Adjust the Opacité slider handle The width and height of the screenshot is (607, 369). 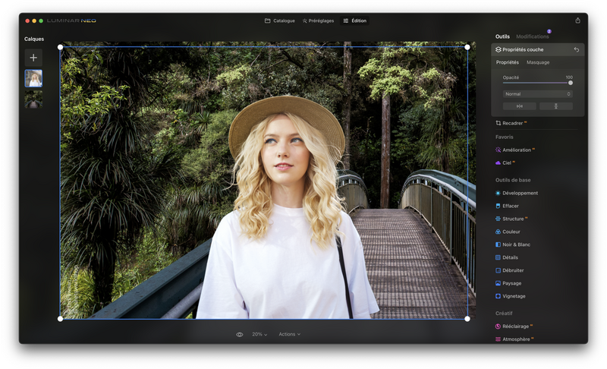pyautogui.click(x=571, y=83)
